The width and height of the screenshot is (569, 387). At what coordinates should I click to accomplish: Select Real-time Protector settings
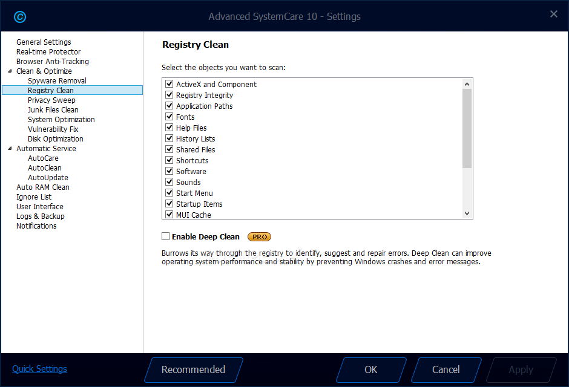tap(48, 52)
